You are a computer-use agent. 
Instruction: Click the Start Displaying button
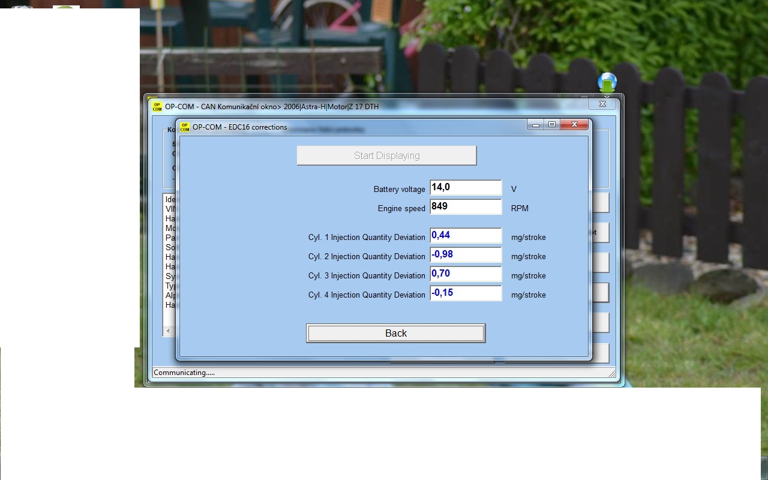click(386, 155)
